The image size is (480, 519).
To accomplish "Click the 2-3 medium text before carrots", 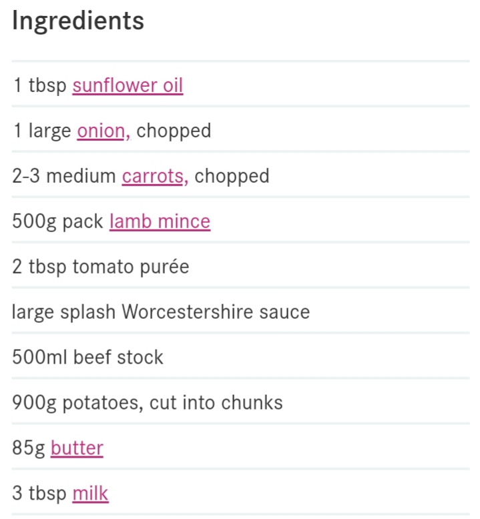I will pos(64,176).
